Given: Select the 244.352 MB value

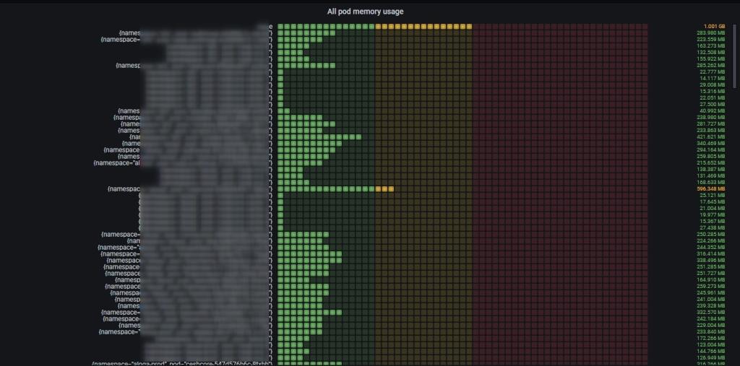Looking at the screenshot, I should click(711, 247).
